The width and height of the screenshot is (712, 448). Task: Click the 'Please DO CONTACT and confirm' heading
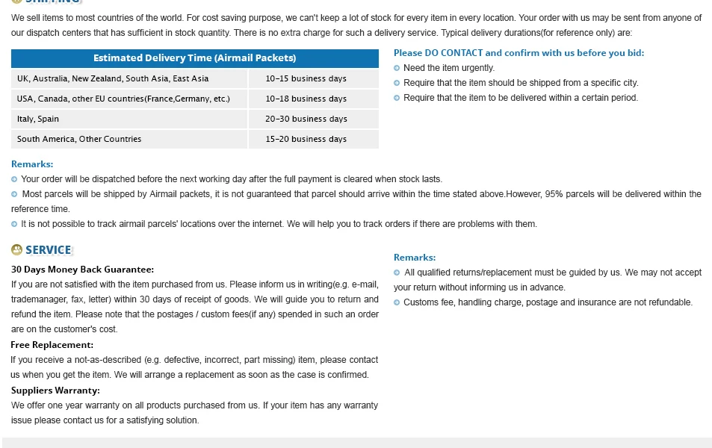(x=518, y=53)
